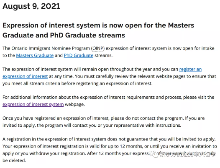
Task: Click the sentence starting 'A registration in the expression'
Action: click(109, 139)
